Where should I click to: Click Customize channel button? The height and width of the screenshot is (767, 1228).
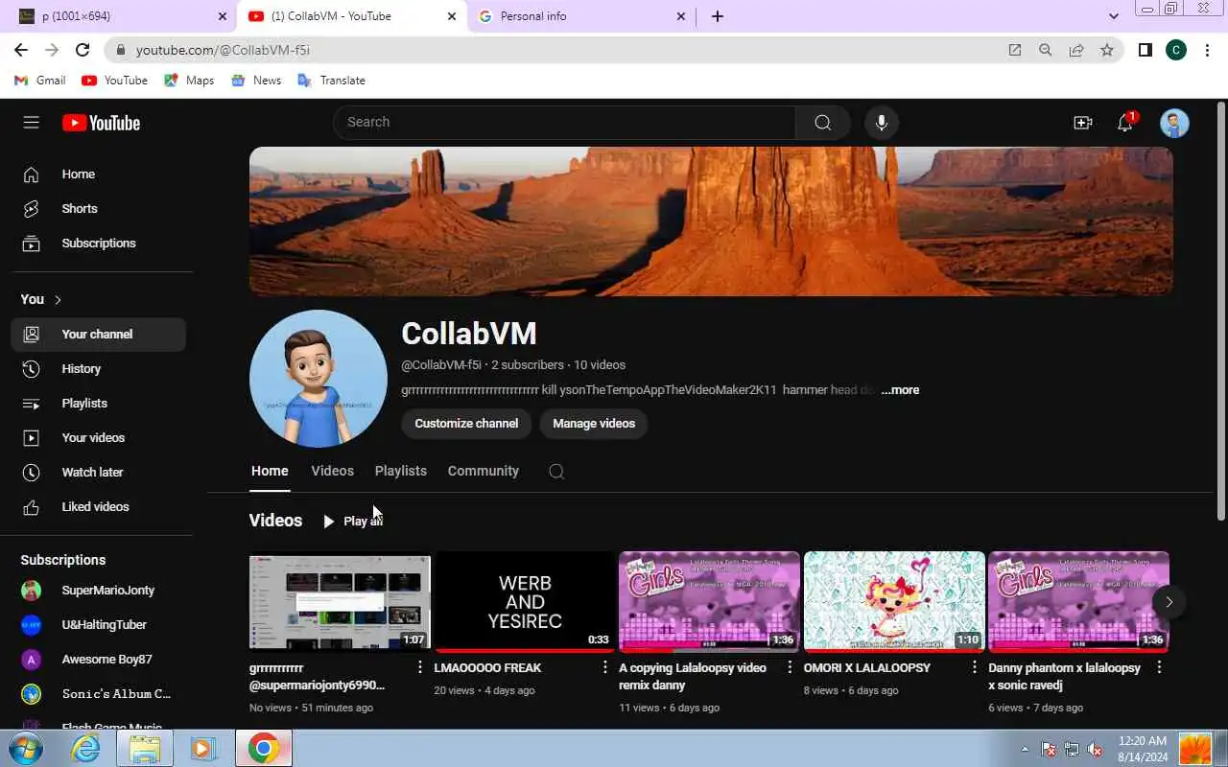pyautogui.click(x=466, y=424)
